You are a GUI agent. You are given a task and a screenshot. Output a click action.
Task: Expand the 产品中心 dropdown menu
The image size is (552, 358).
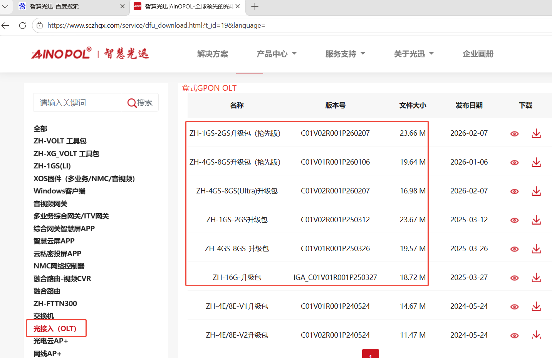[277, 54]
